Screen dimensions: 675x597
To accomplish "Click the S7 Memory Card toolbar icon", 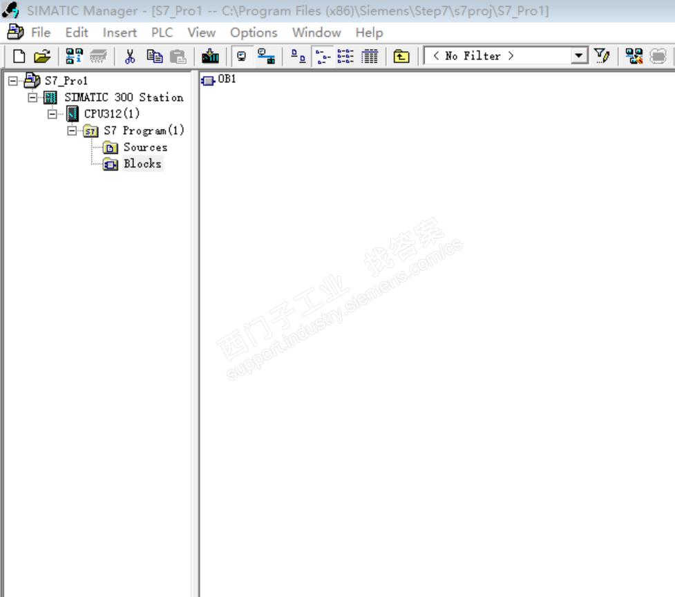I will [x=98, y=57].
